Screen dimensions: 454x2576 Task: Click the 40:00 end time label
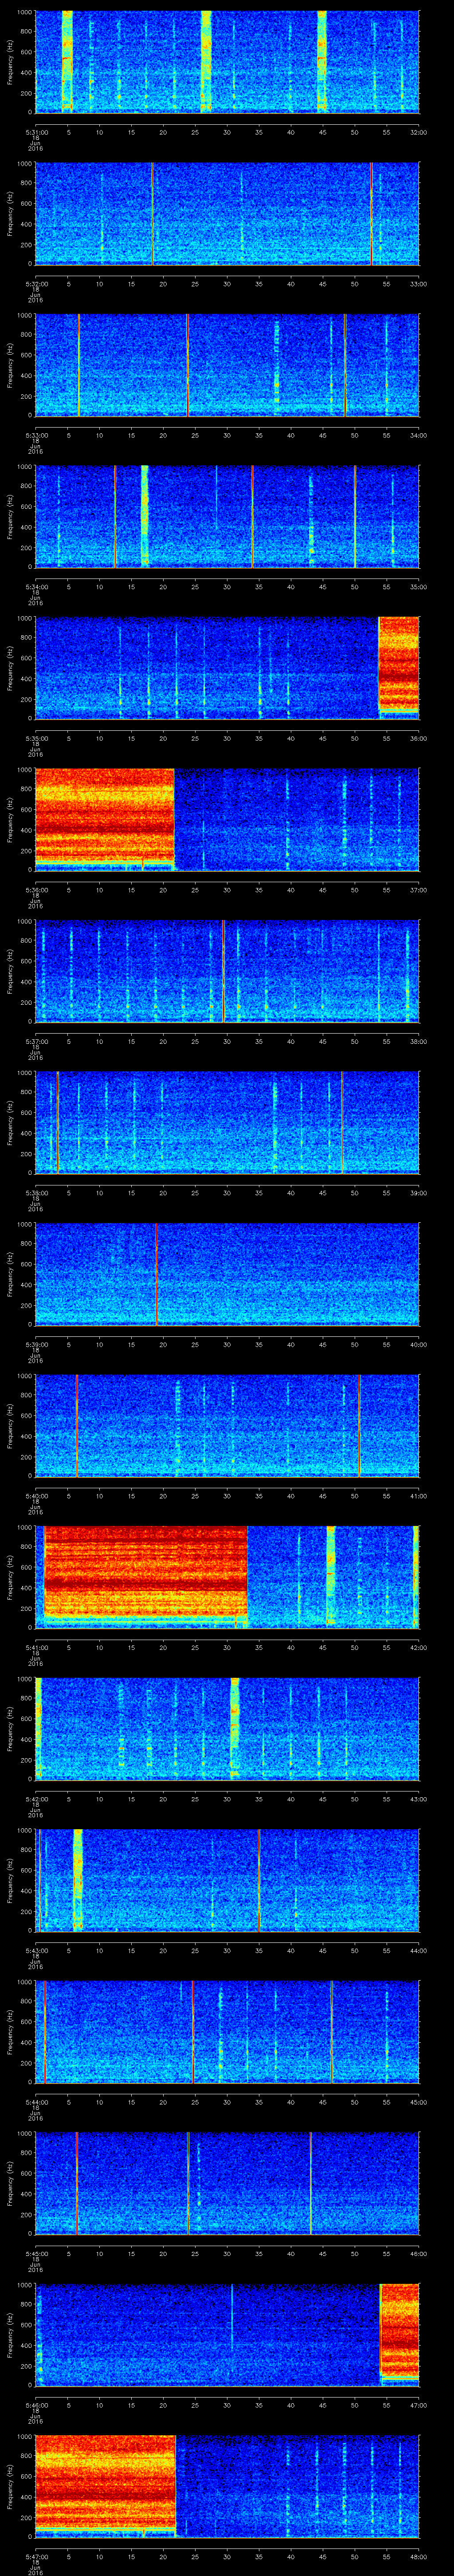point(418,1344)
